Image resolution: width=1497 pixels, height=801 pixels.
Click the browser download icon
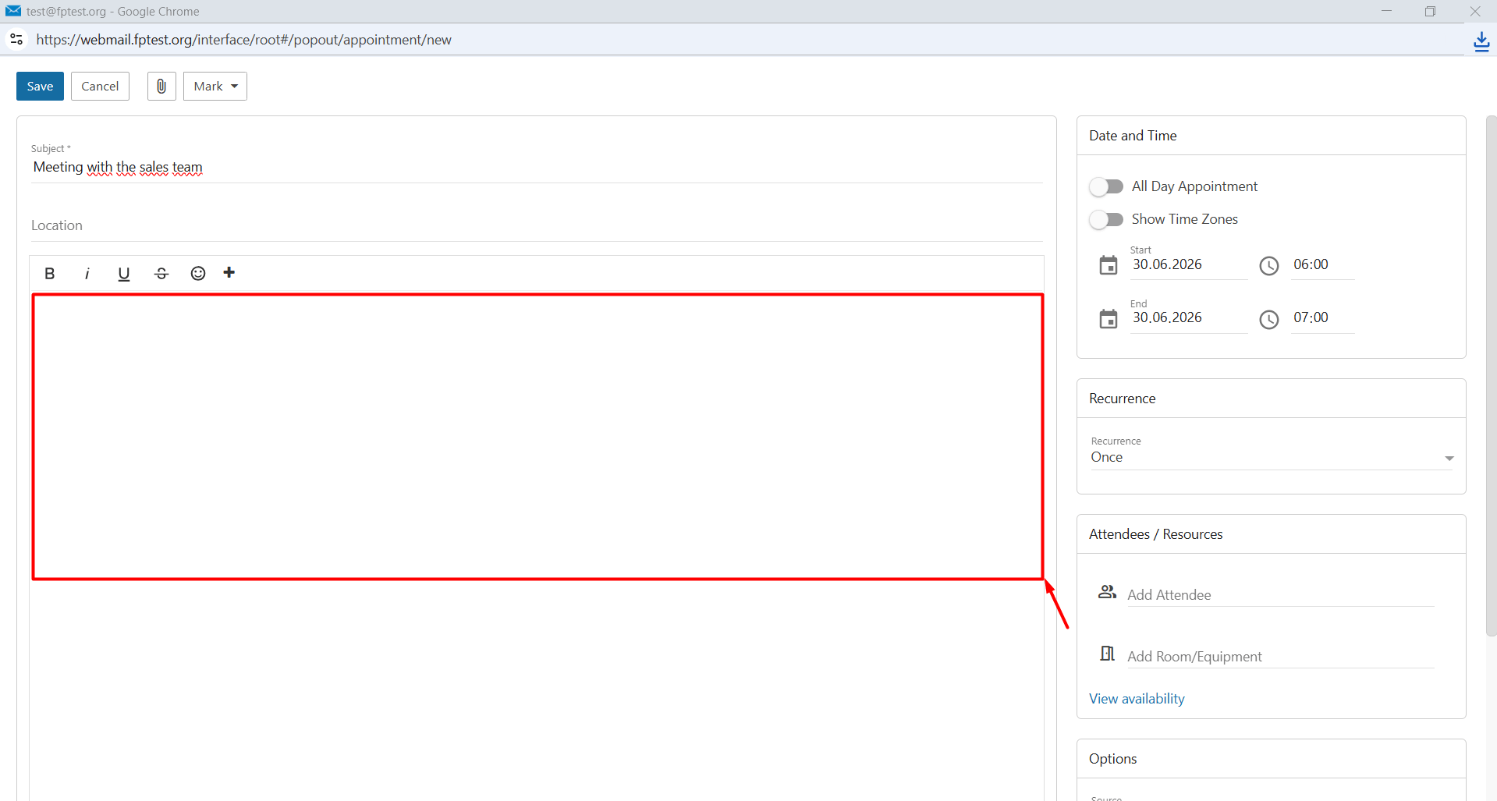coord(1481,41)
